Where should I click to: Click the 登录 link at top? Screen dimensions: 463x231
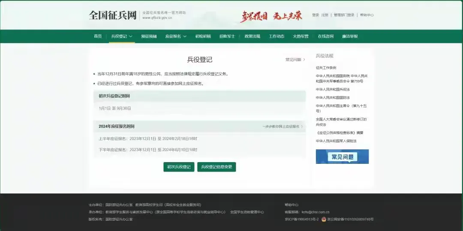316,15
